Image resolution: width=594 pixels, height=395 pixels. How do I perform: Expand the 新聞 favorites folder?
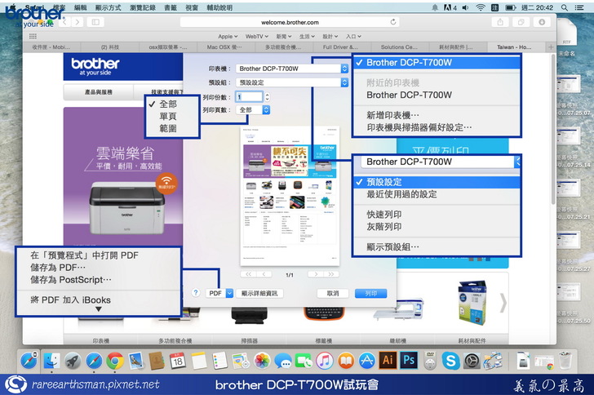[x=284, y=37]
